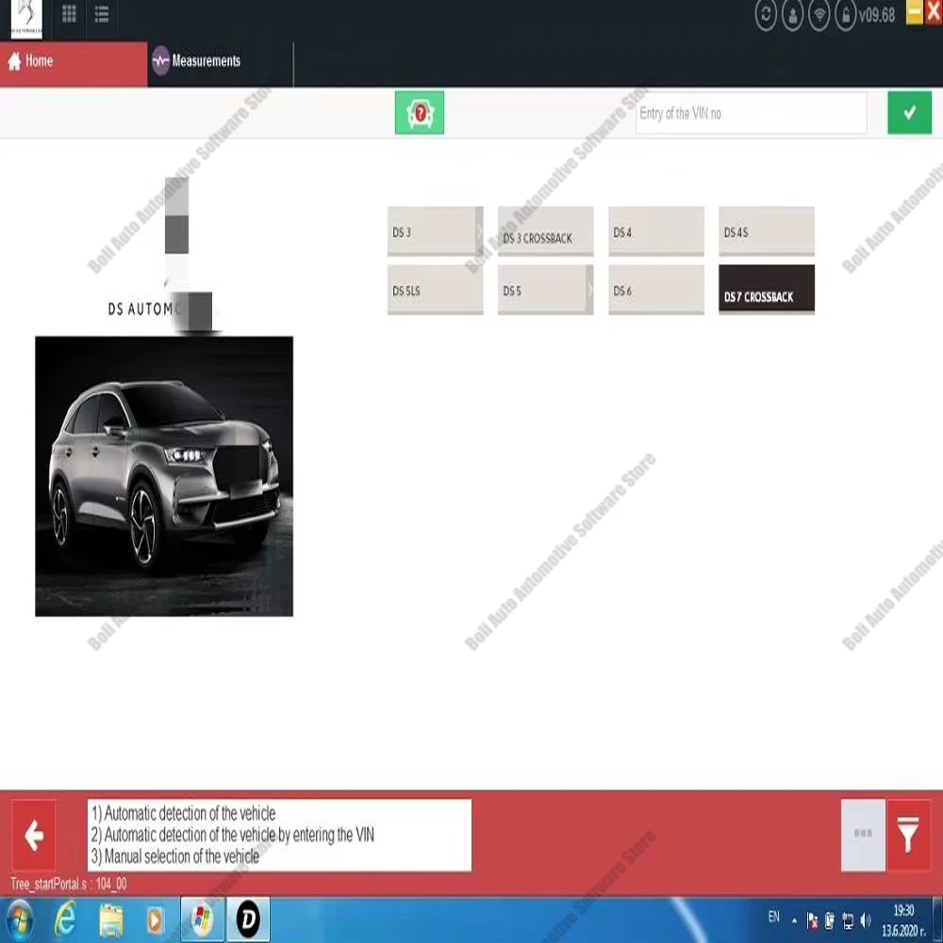Screen dimensions: 943x943
Task: Open Windows Media Player from the taskbar
Action: pos(155,920)
